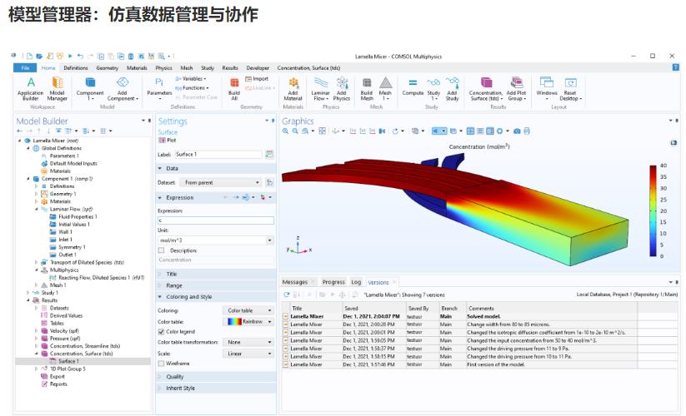Image resolution: width=686 pixels, height=416 pixels.
Task: Click the Build All geometry icon
Action: [234, 83]
